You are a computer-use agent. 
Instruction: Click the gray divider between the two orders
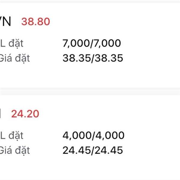click(x=90, y=91)
